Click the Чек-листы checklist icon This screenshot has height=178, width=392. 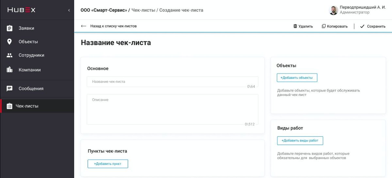[x=9, y=106]
